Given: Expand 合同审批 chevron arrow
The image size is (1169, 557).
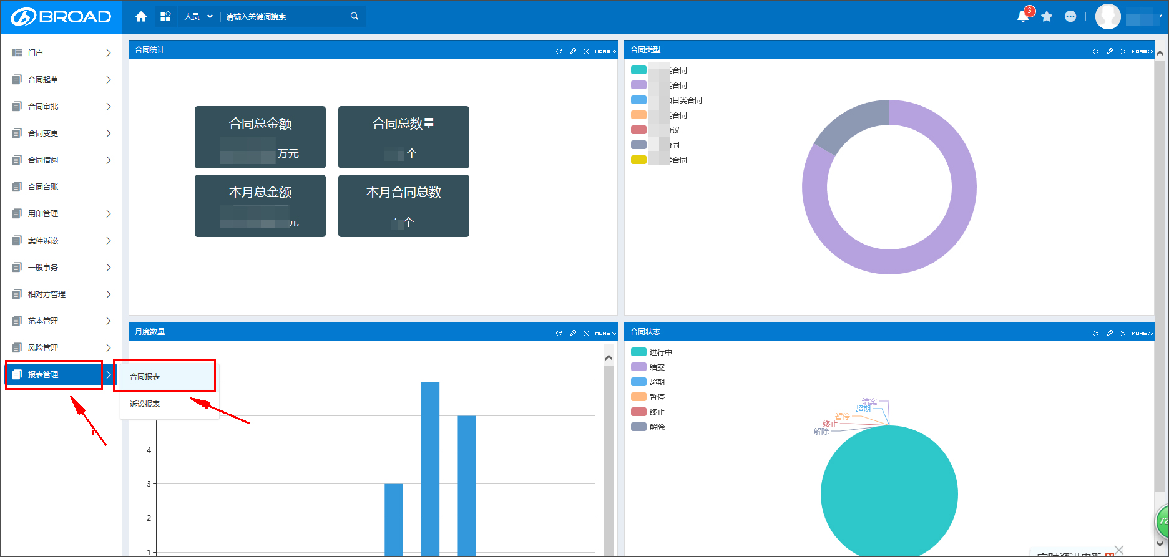Looking at the screenshot, I should click(x=109, y=107).
